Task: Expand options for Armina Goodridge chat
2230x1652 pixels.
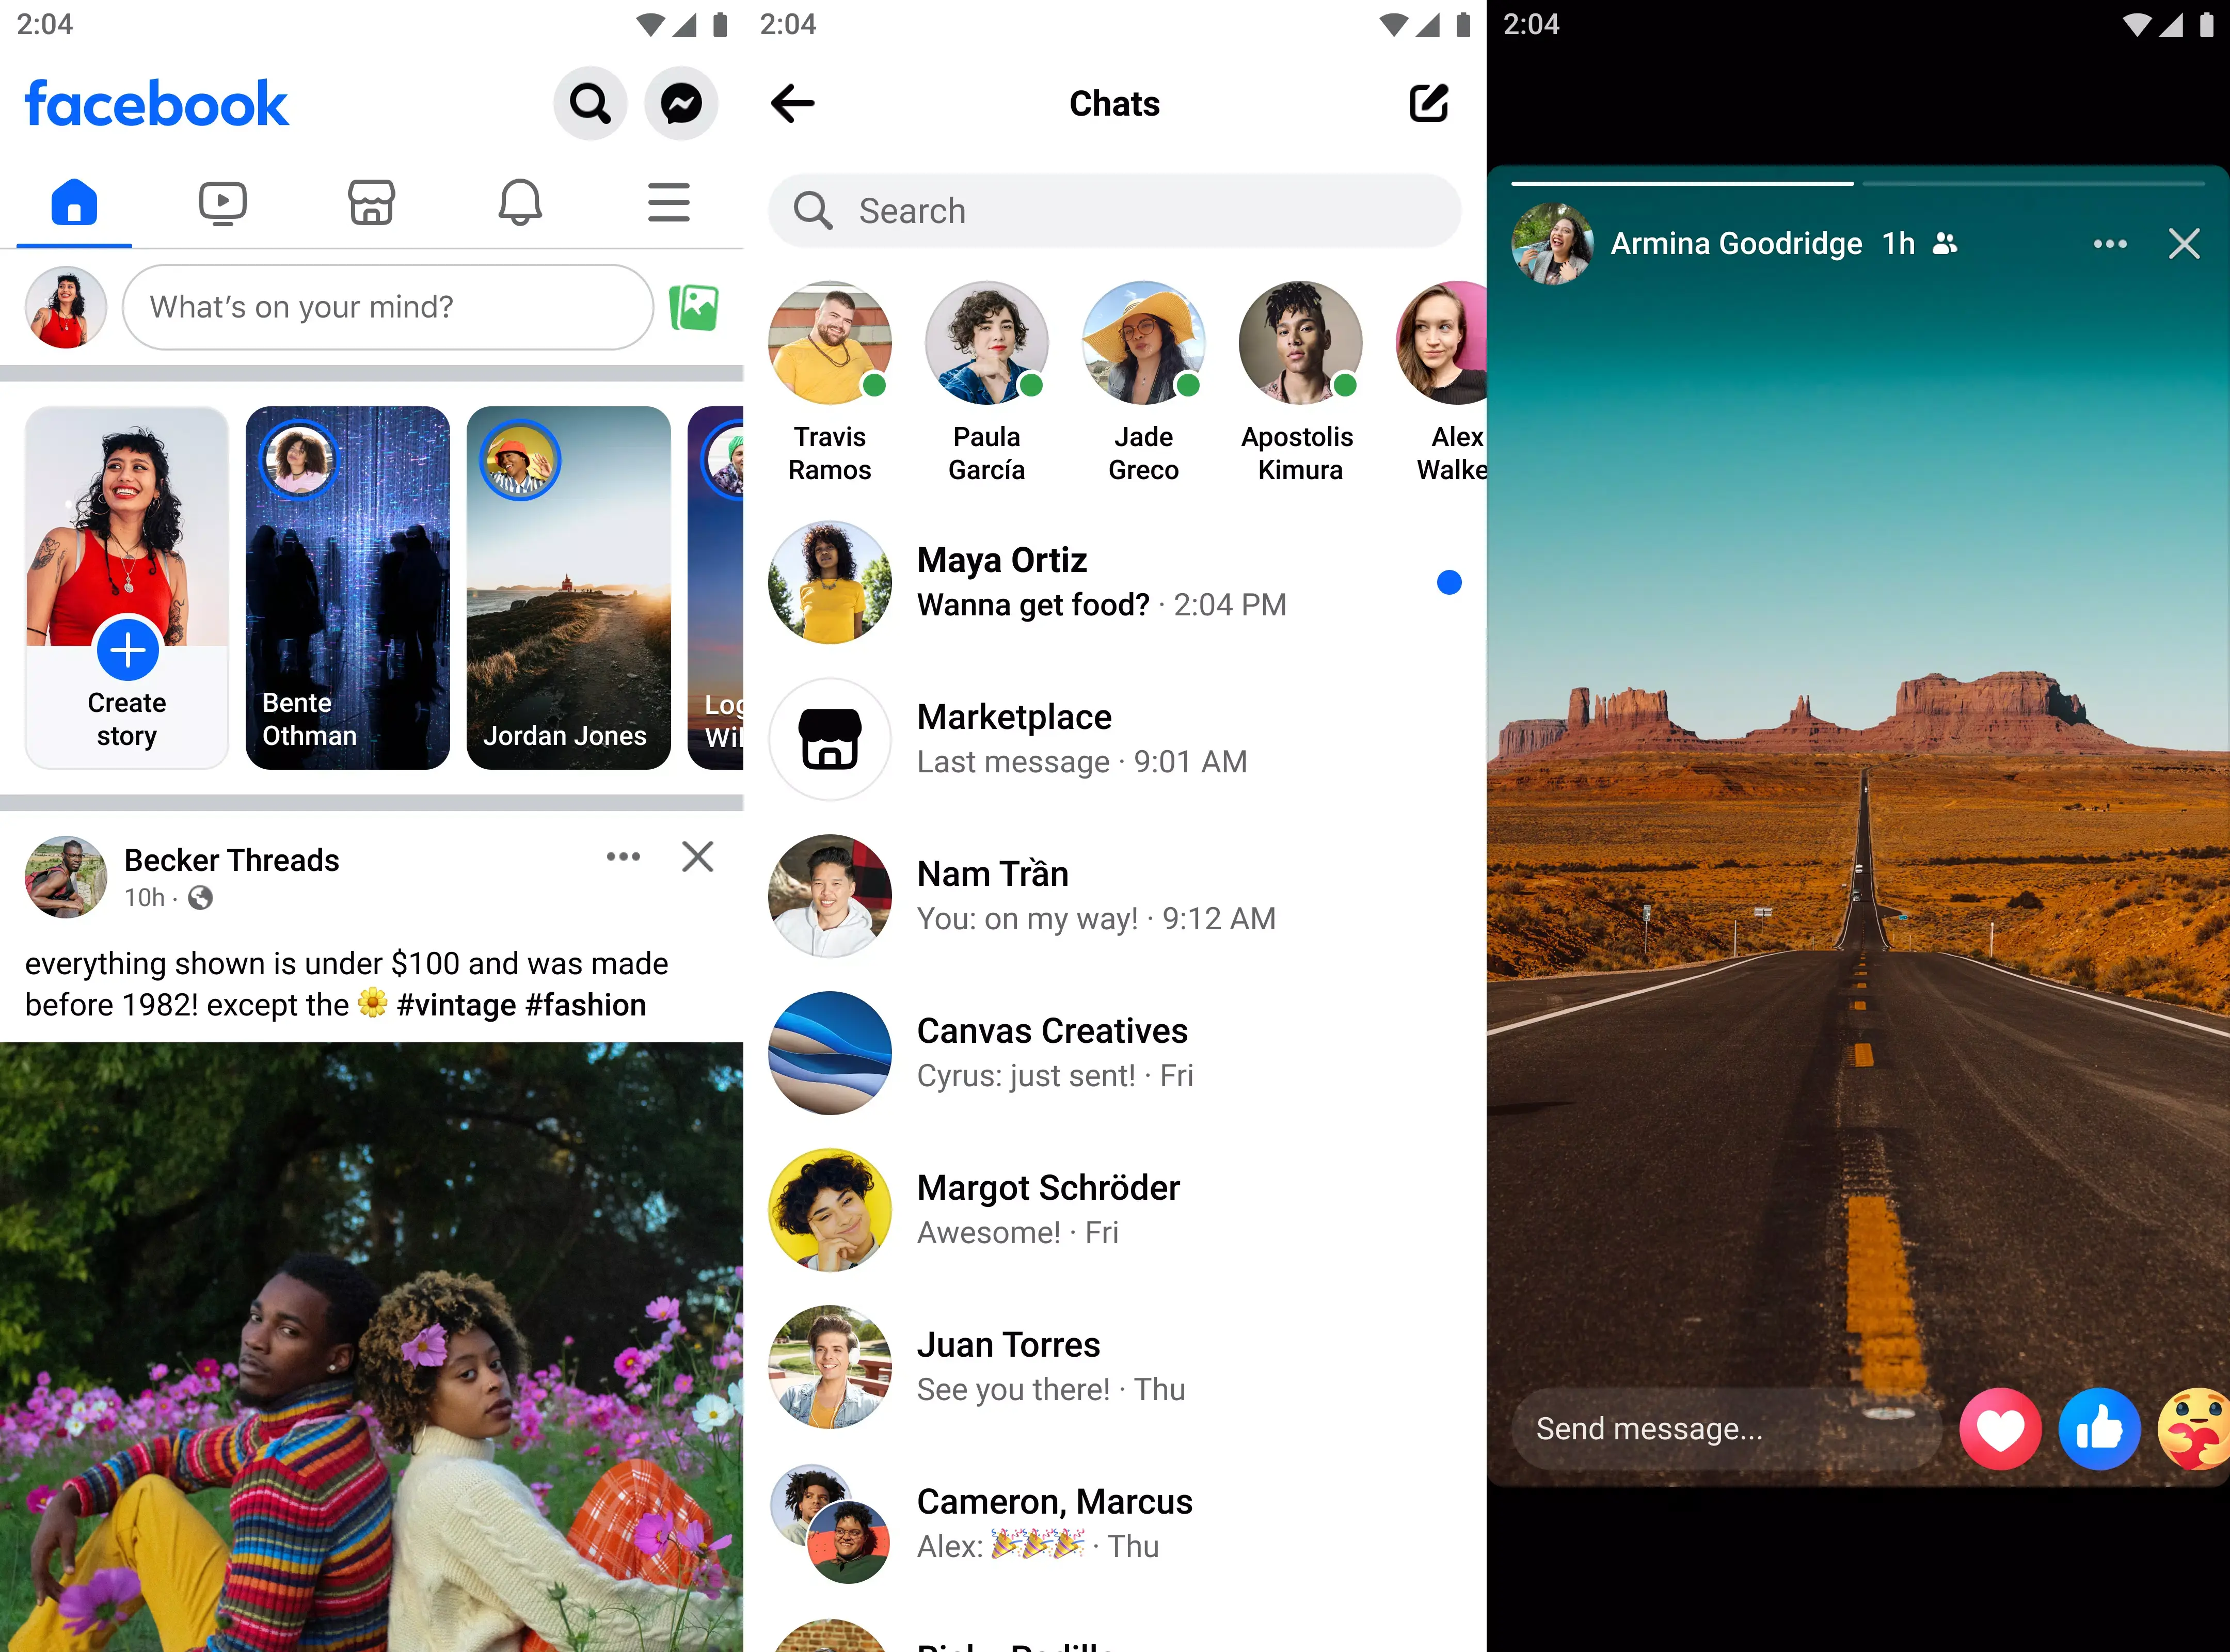Action: point(2110,243)
